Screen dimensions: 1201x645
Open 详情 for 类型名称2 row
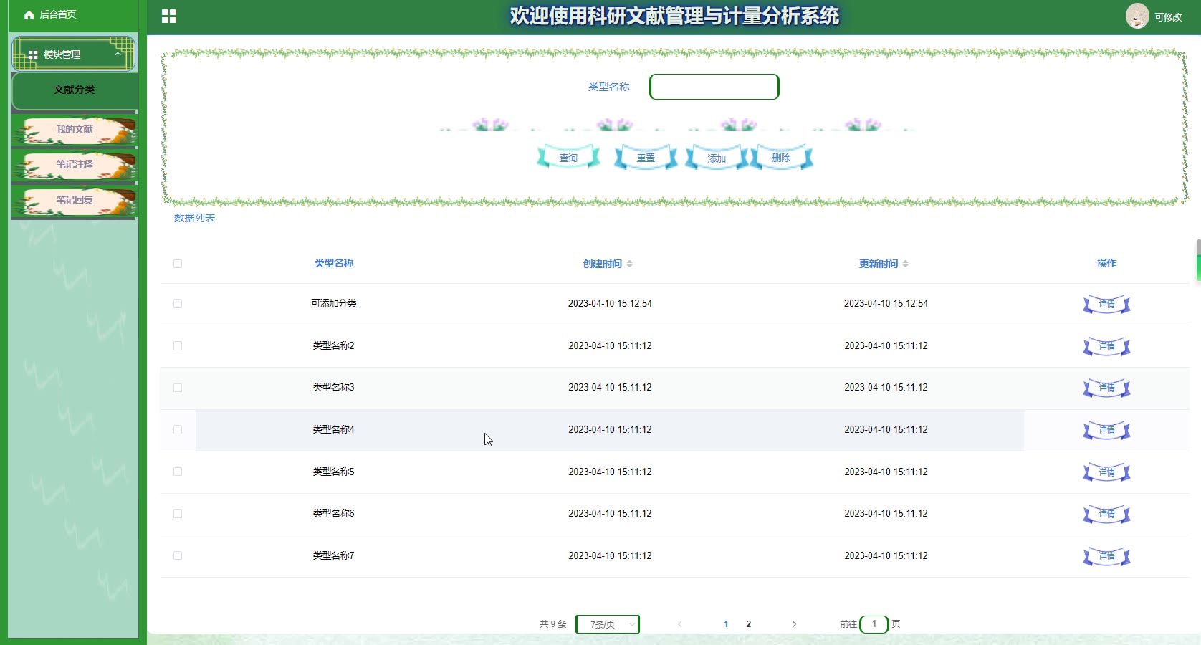click(x=1106, y=346)
